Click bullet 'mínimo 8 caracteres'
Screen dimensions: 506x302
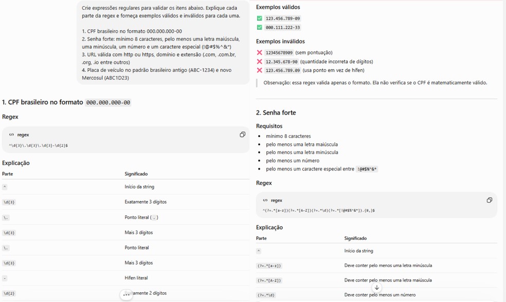pyautogui.click(x=288, y=136)
